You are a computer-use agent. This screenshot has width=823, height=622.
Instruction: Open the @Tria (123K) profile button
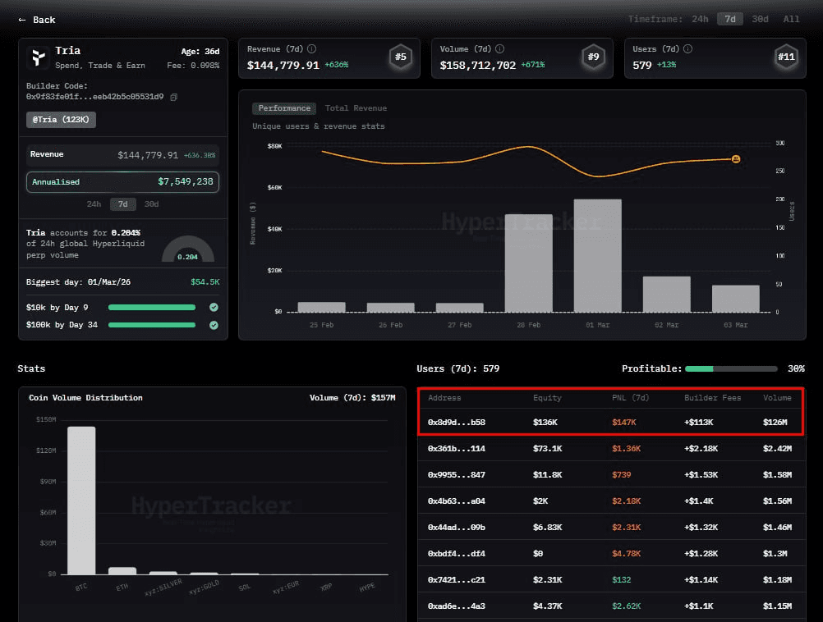62,120
